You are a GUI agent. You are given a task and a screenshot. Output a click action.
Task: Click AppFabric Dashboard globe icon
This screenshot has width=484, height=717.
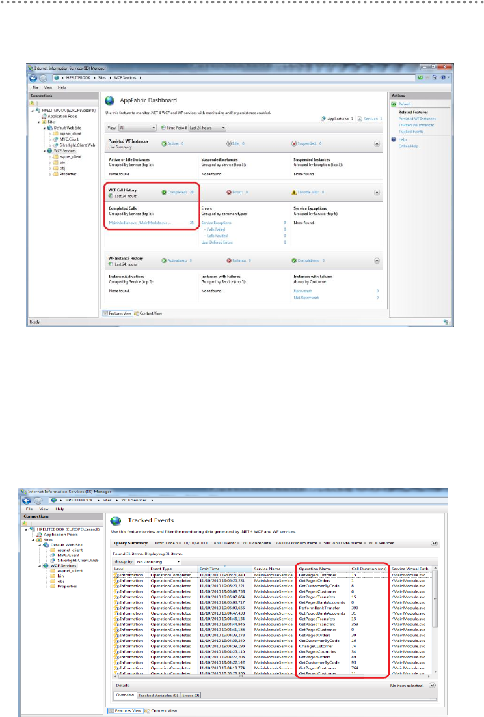pyautogui.click(x=109, y=100)
